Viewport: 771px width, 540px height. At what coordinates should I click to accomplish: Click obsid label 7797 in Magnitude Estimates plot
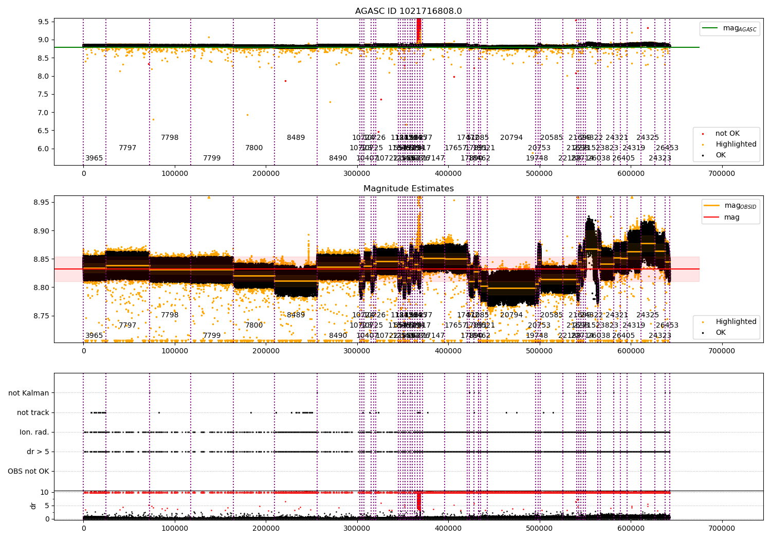point(127,326)
